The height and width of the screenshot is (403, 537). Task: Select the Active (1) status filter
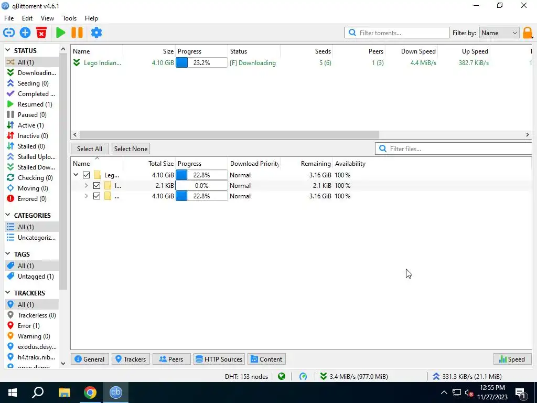point(31,125)
